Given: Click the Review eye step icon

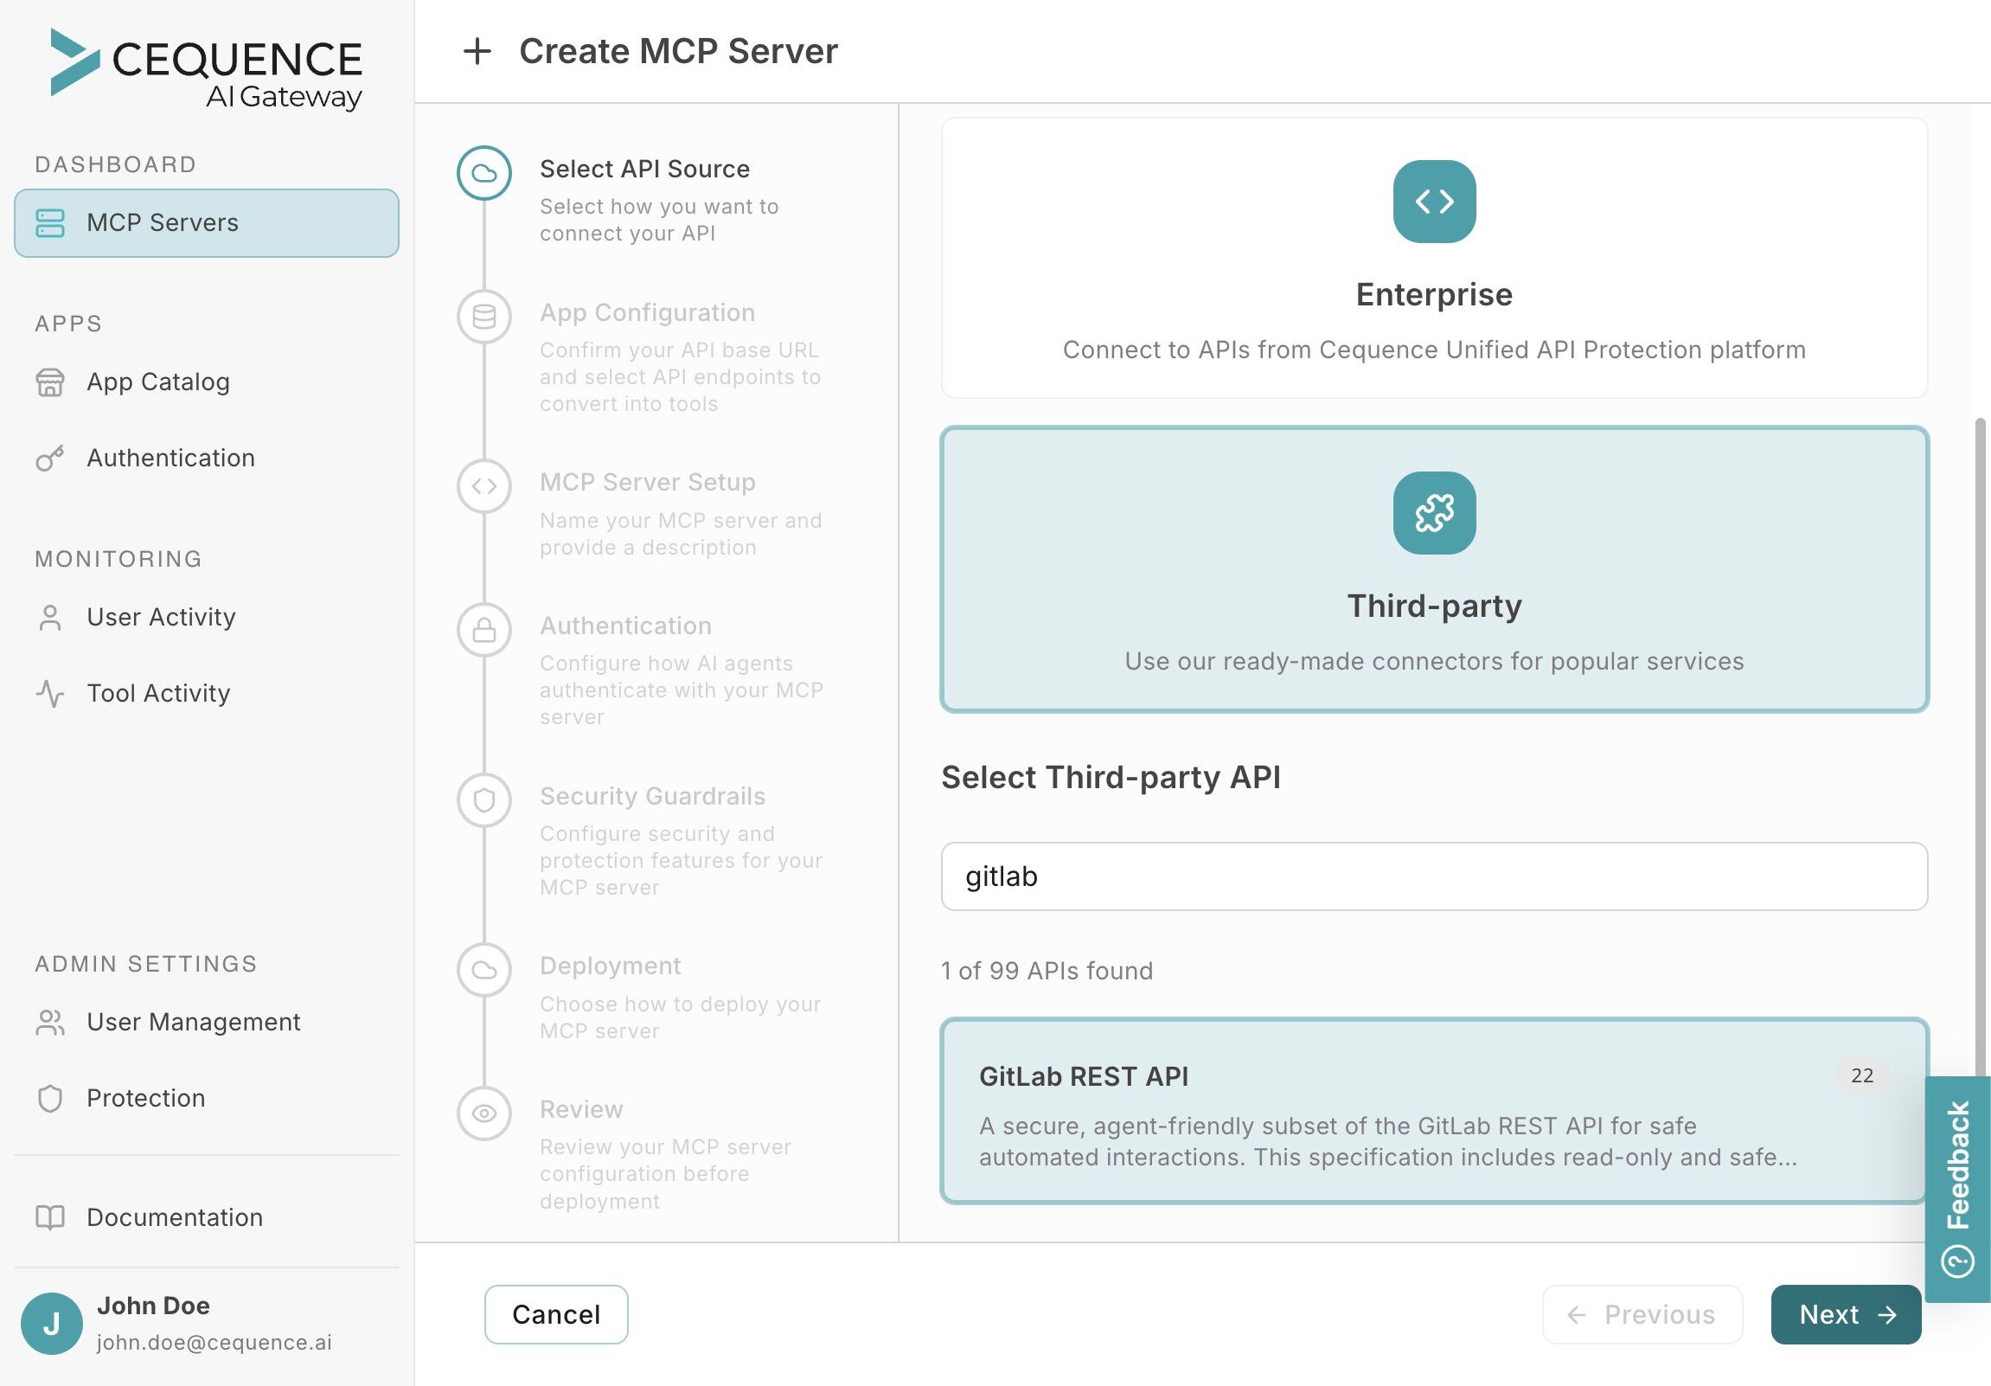Looking at the screenshot, I should [x=483, y=1113].
